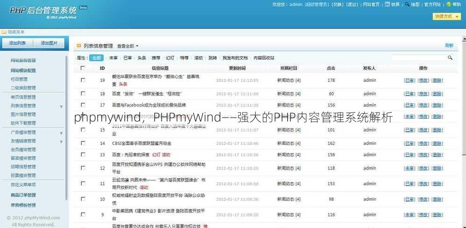
Task: Check the box for row ID 19
Action: [x=83, y=80]
